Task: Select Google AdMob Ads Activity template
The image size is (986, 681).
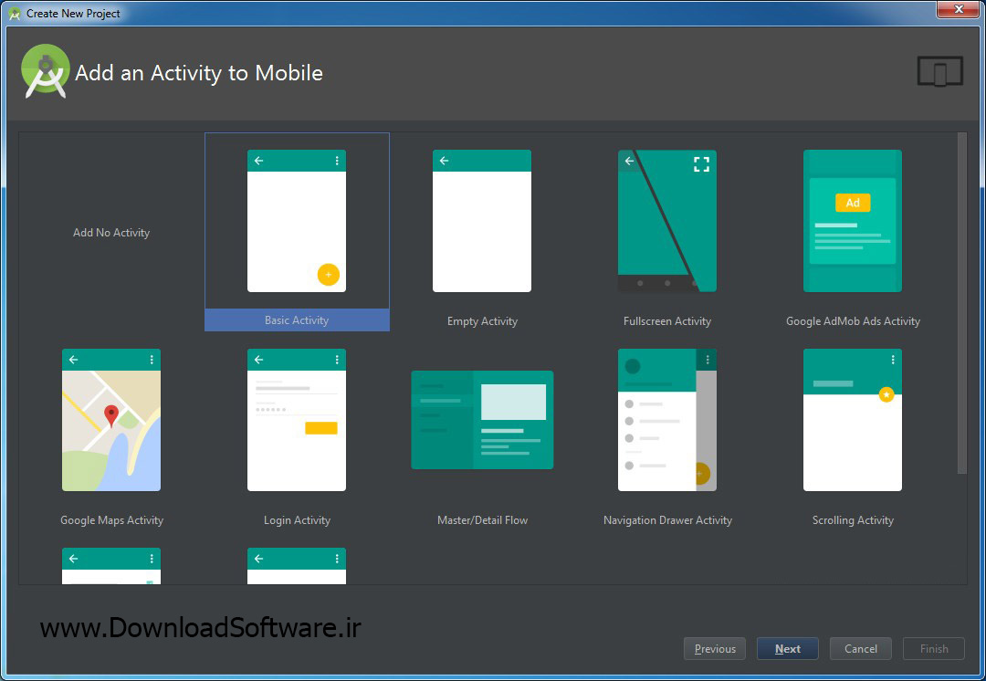Action: point(852,221)
